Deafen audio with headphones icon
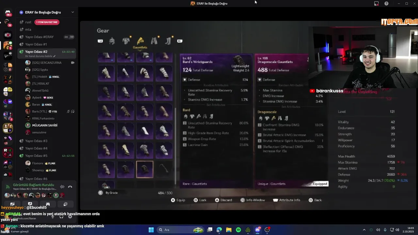This screenshot has width=418, height=235. [x=61, y=216]
